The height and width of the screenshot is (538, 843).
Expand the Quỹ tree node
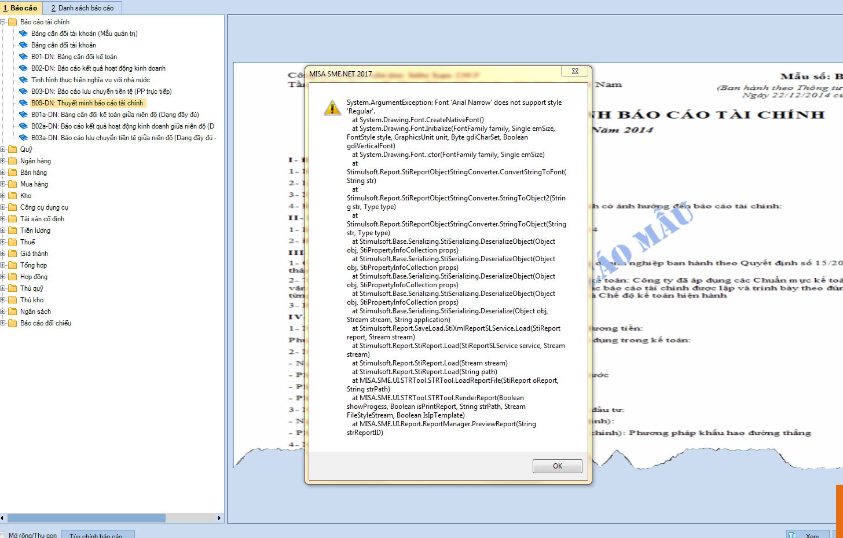tap(2, 149)
